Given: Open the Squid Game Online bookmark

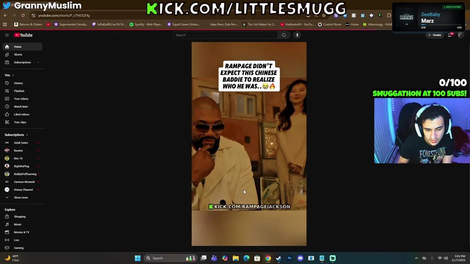Looking at the screenshot, I should [184, 25].
